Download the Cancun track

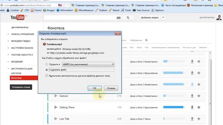click(x=192, y=96)
